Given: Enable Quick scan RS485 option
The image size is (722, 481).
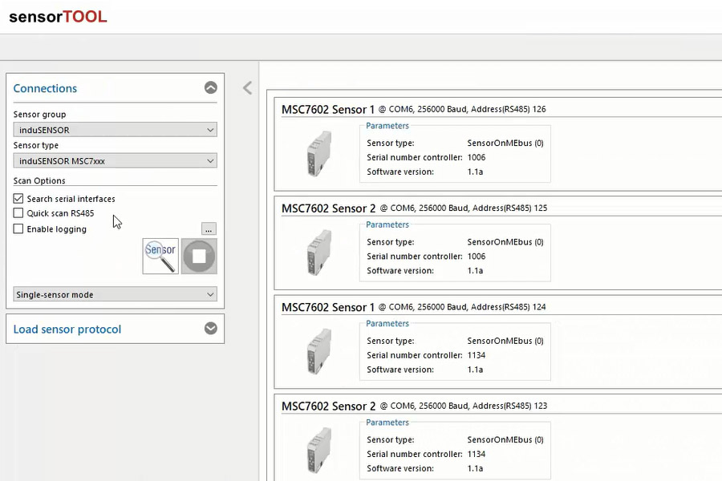Looking at the screenshot, I should (18, 213).
